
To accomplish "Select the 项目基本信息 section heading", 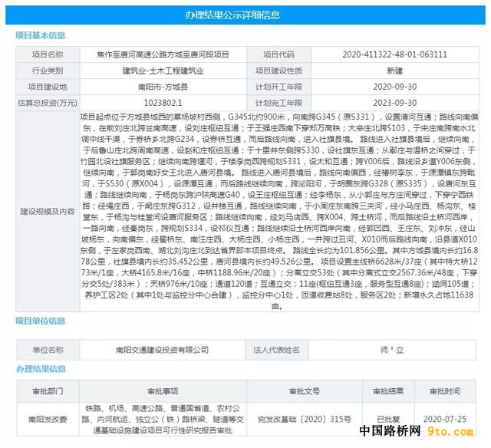I will [41, 35].
